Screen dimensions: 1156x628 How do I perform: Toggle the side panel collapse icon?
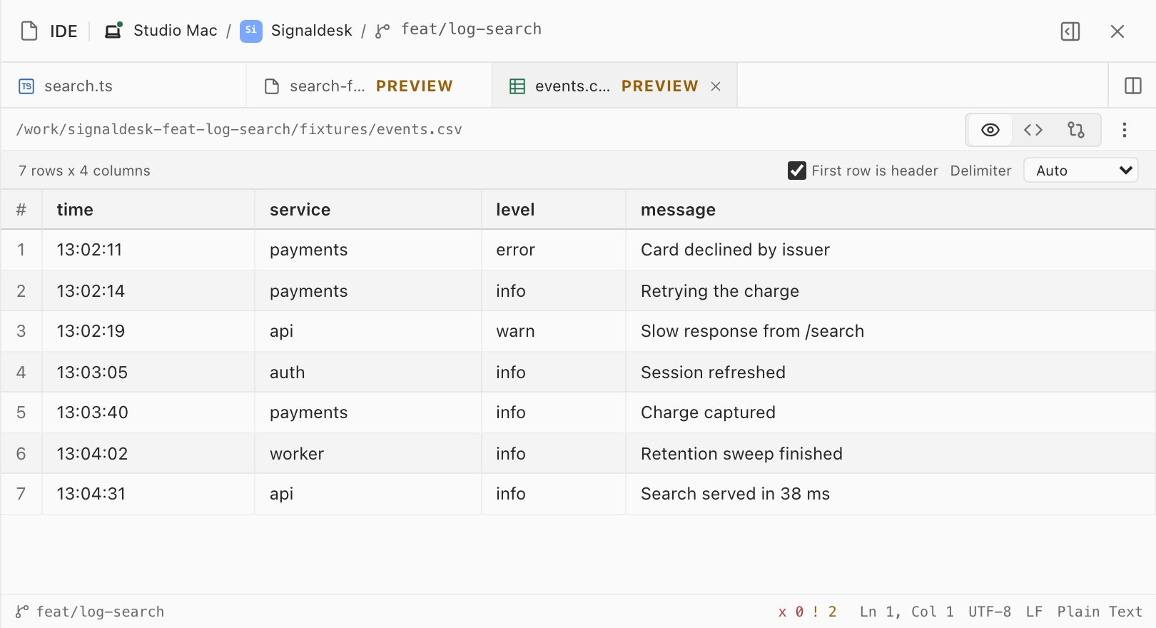1070,31
